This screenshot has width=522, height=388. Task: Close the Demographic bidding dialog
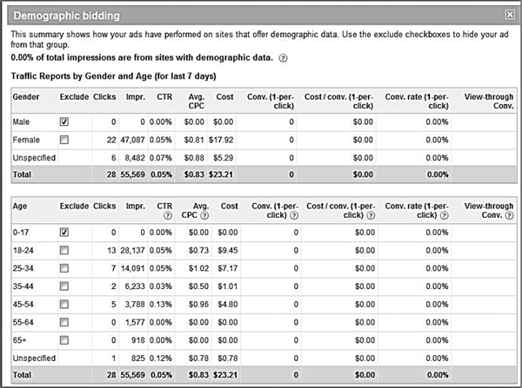tap(510, 15)
